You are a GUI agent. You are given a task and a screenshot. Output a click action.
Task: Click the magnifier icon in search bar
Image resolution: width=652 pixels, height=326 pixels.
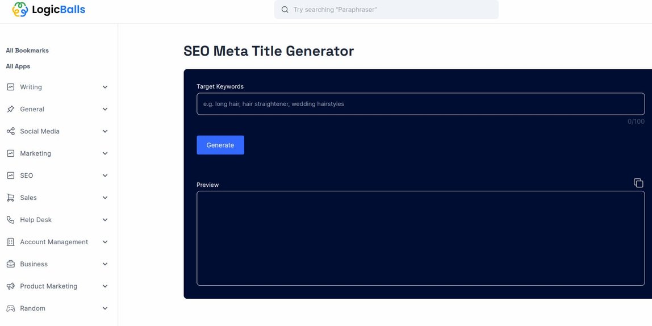(285, 10)
